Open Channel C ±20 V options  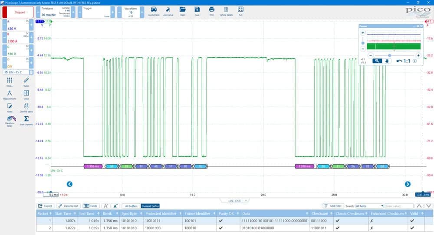(18, 50)
